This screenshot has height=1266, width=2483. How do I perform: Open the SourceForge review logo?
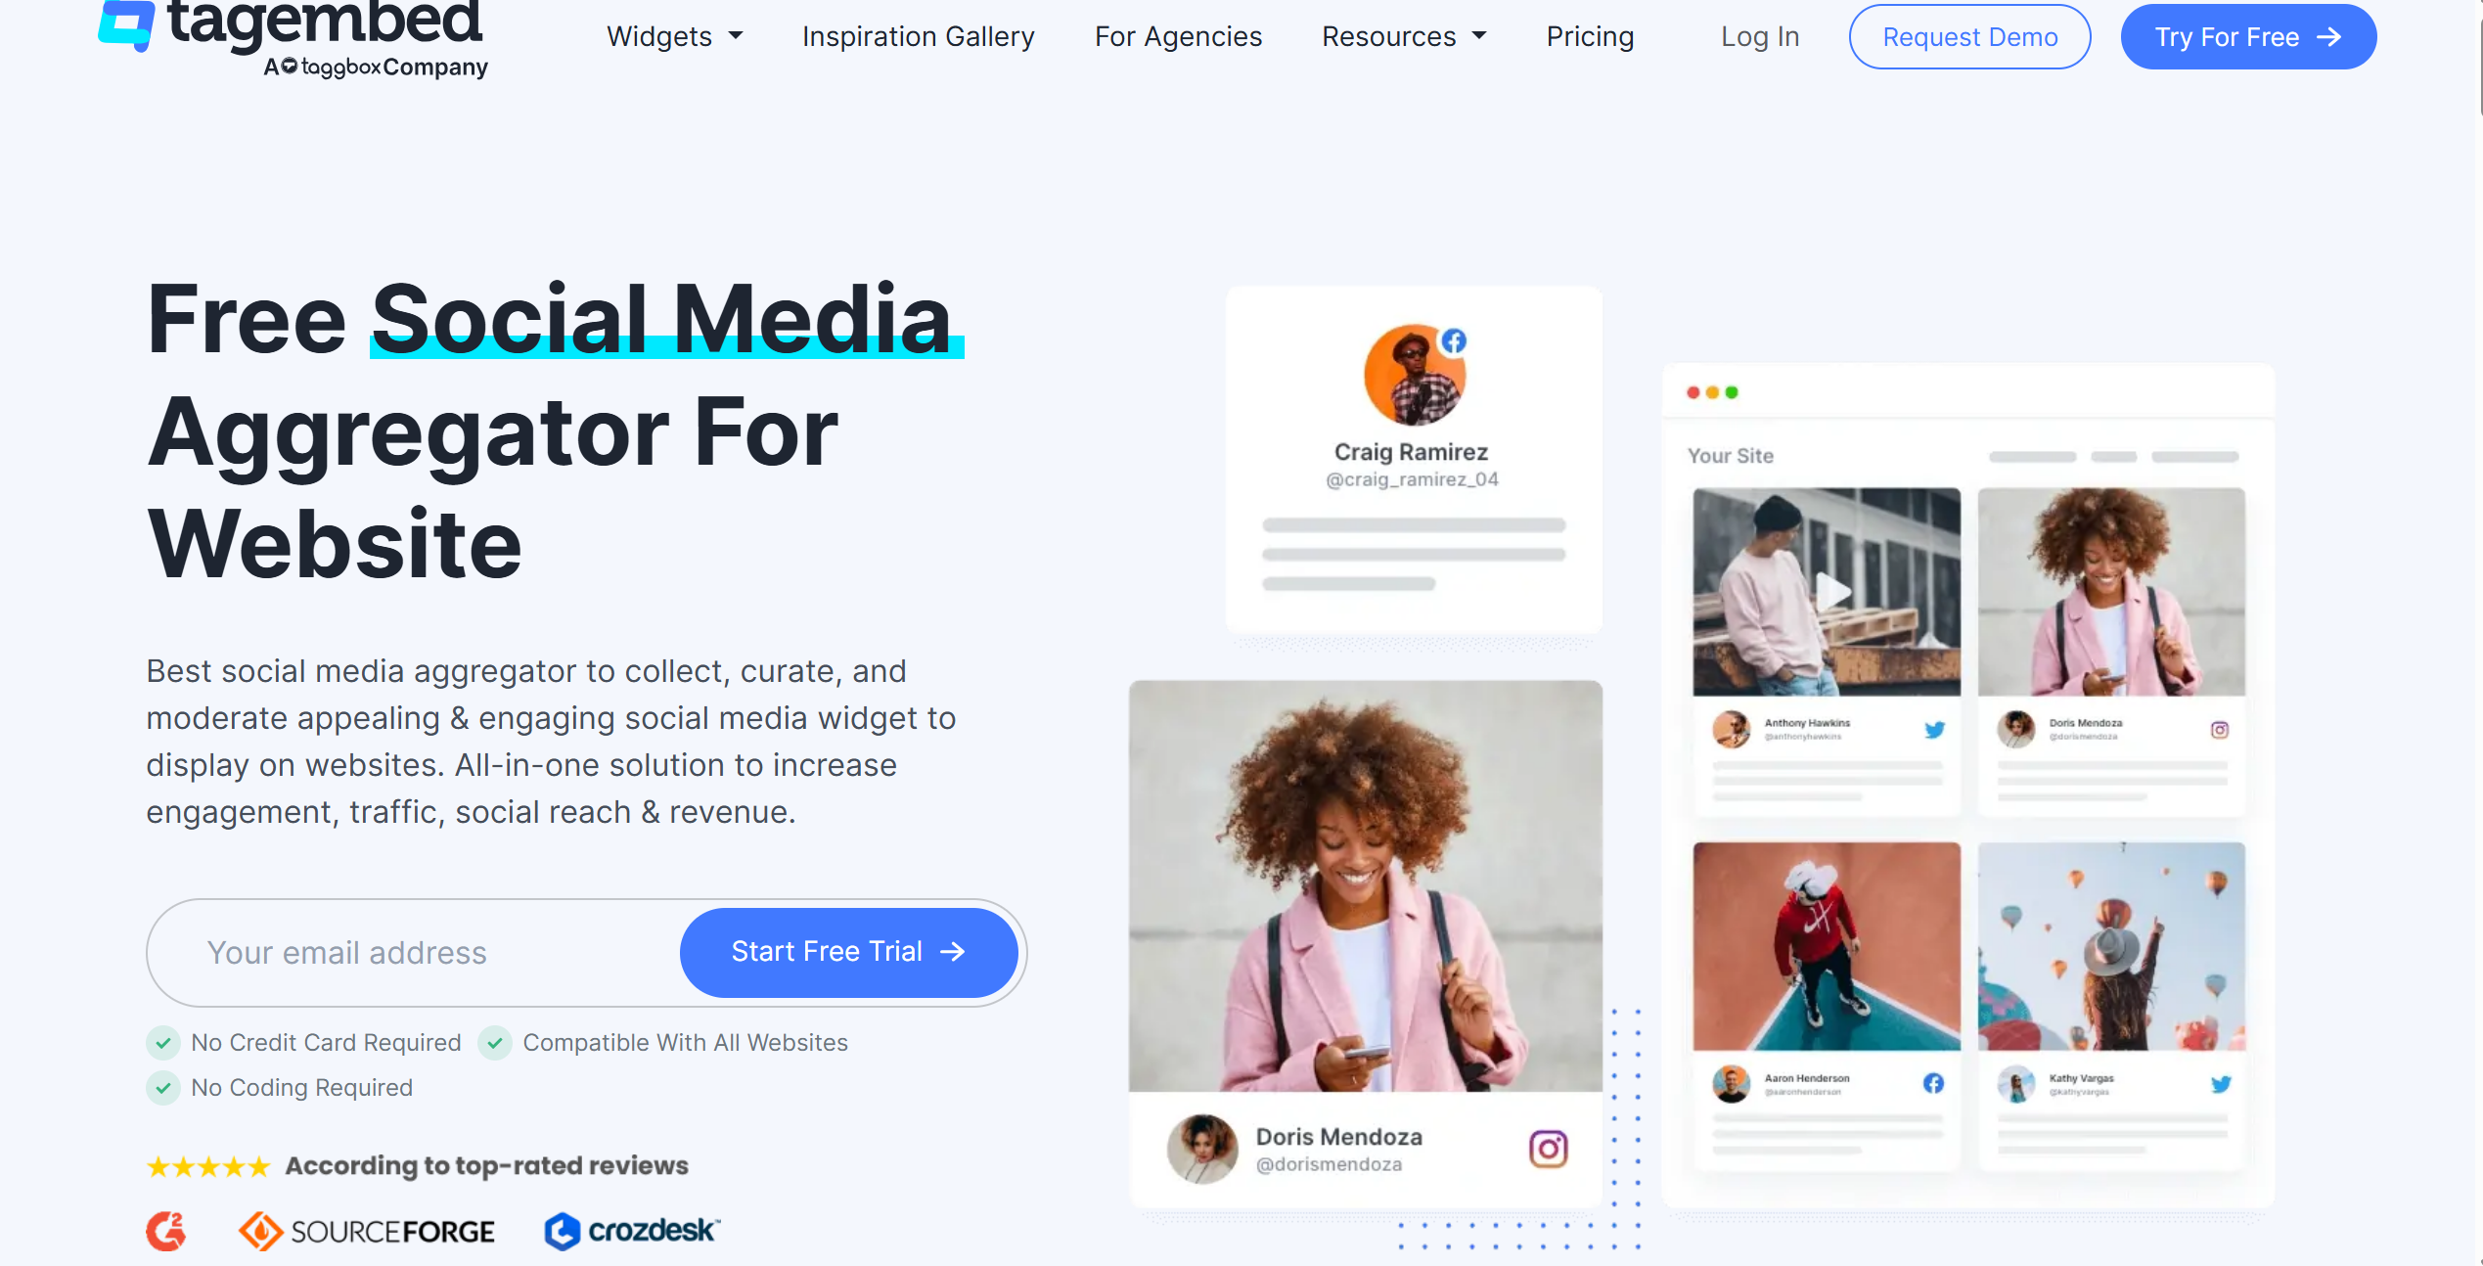[x=367, y=1231]
